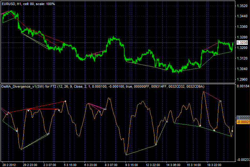This screenshot has height=167, width=250.
Task: Click the 1.3120 price axis value
Action: [242, 58]
